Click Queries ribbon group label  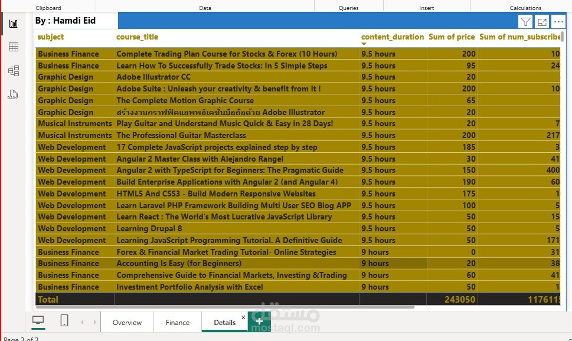[x=348, y=8]
